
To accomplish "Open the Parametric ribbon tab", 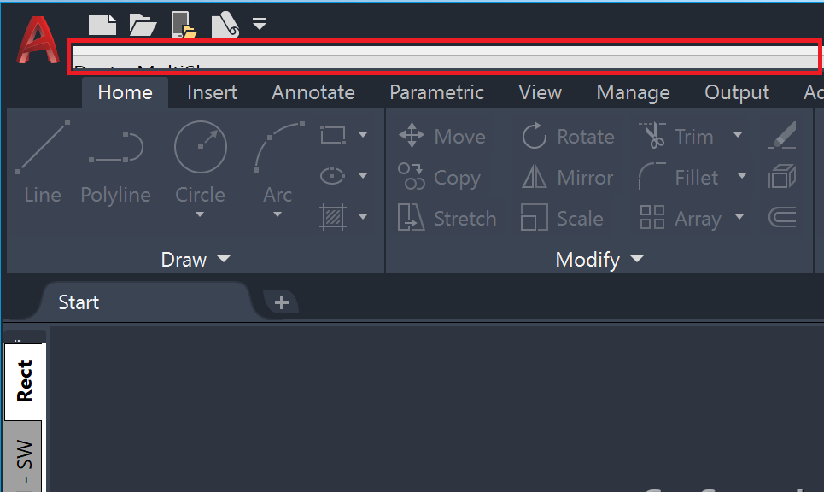I will pyautogui.click(x=436, y=92).
